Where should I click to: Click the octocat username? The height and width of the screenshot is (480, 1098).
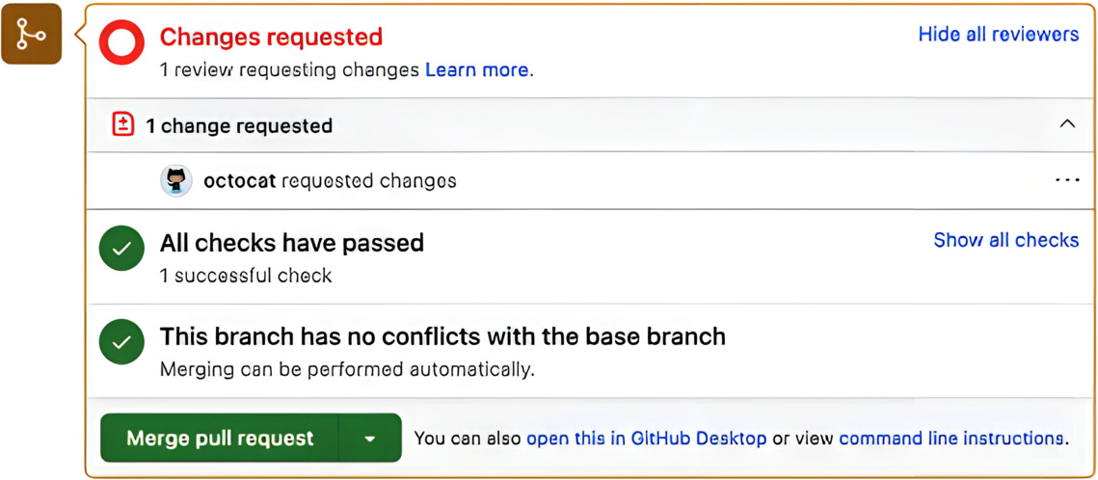pyautogui.click(x=239, y=181)
